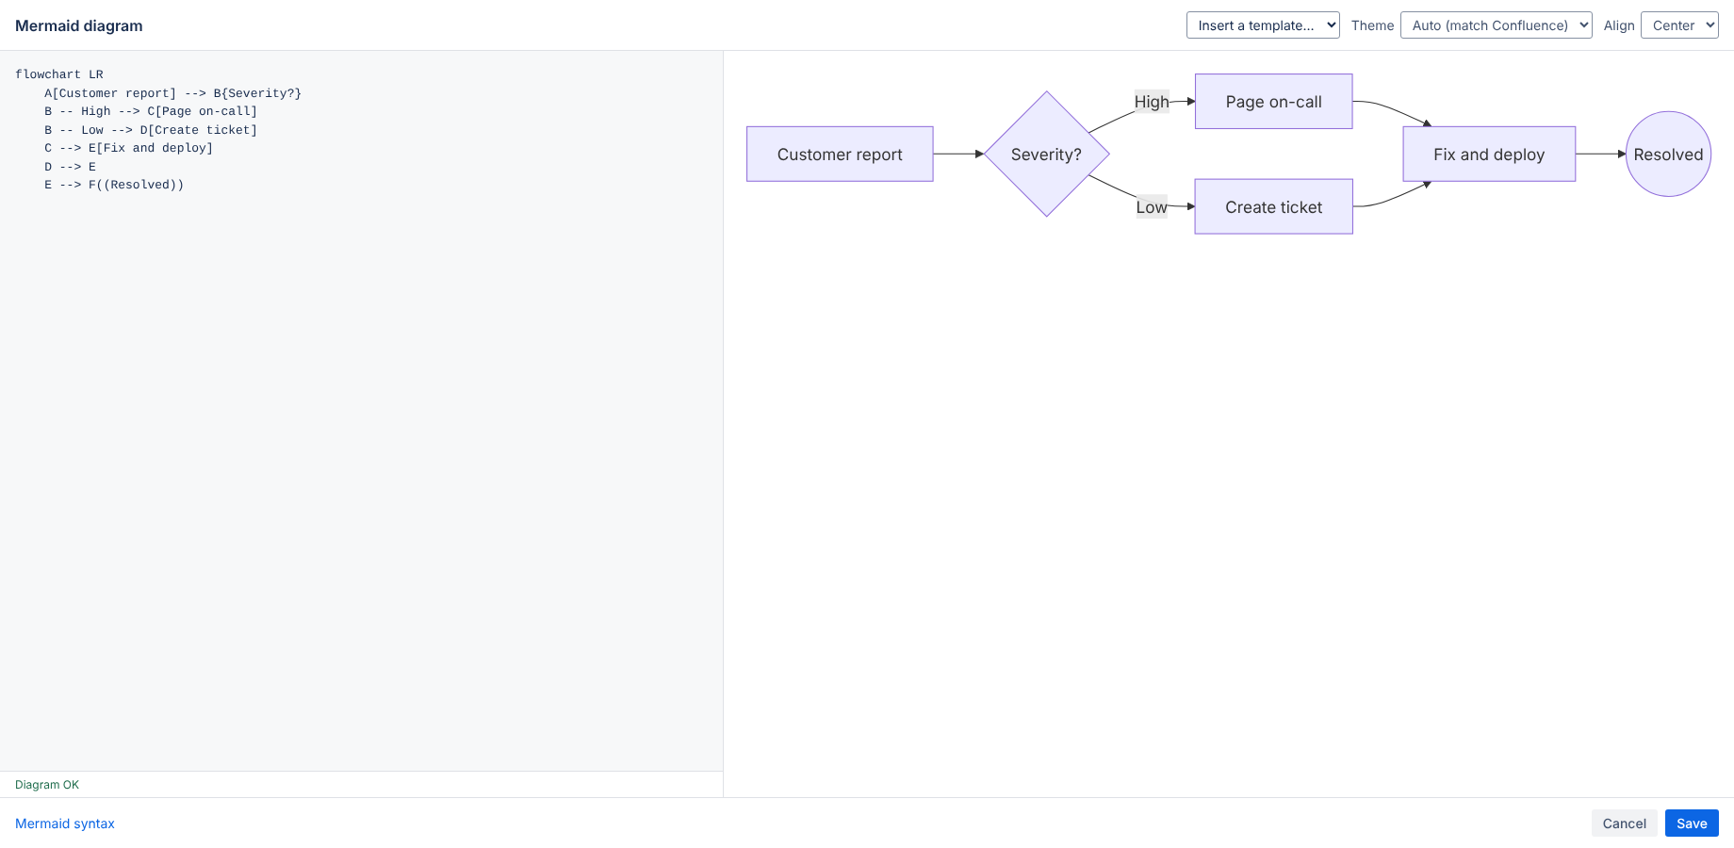
Task: Click the Fix and deploy node
Action: (1489, 155)
